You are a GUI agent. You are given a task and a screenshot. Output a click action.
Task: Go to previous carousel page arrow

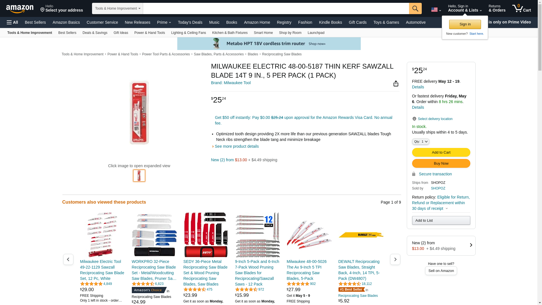68,259
